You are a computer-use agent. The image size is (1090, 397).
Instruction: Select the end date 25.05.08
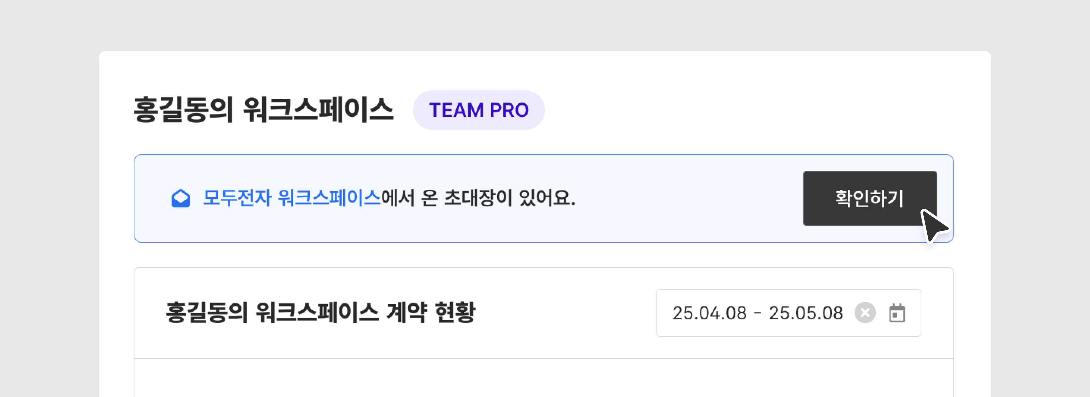[806, 313]
